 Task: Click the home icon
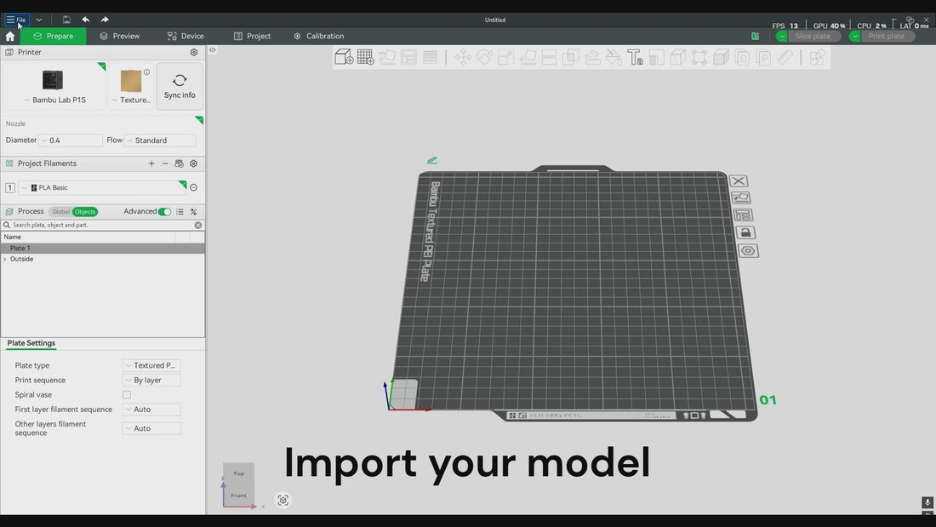10,37
